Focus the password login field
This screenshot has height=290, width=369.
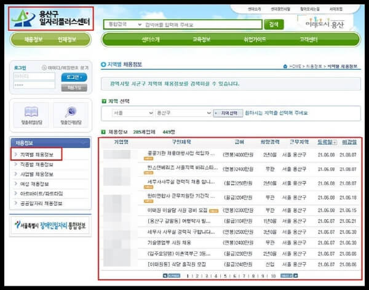tap(34, 85)
